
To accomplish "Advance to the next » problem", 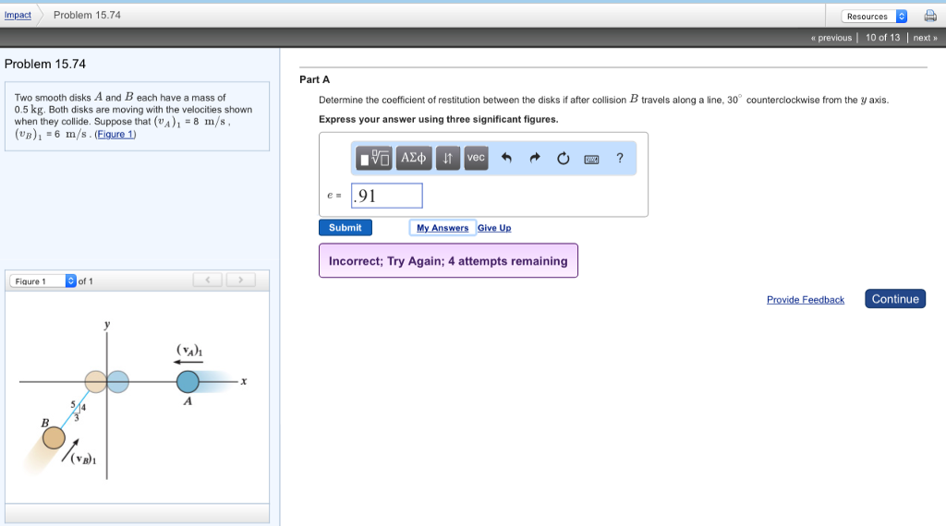I will (x=926, y=38).
